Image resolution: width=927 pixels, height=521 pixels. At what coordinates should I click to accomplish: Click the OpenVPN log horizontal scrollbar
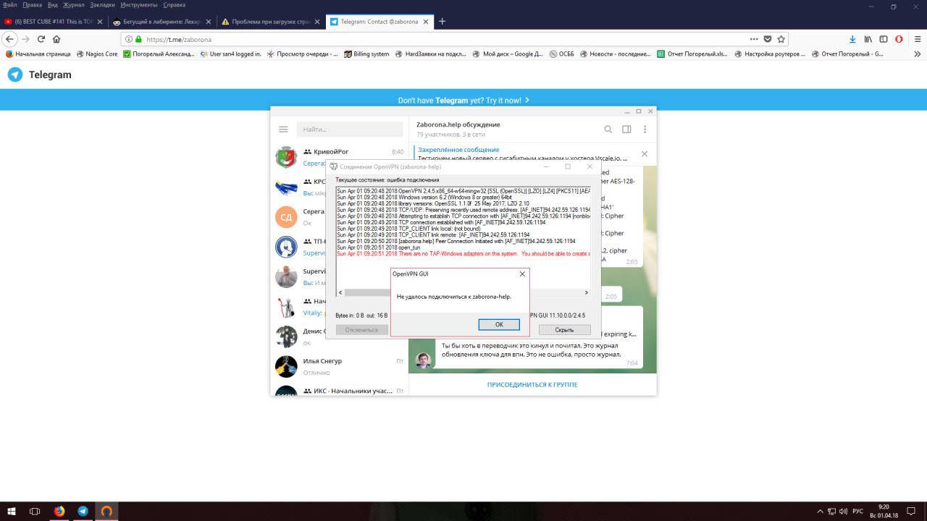pos(463,292)
